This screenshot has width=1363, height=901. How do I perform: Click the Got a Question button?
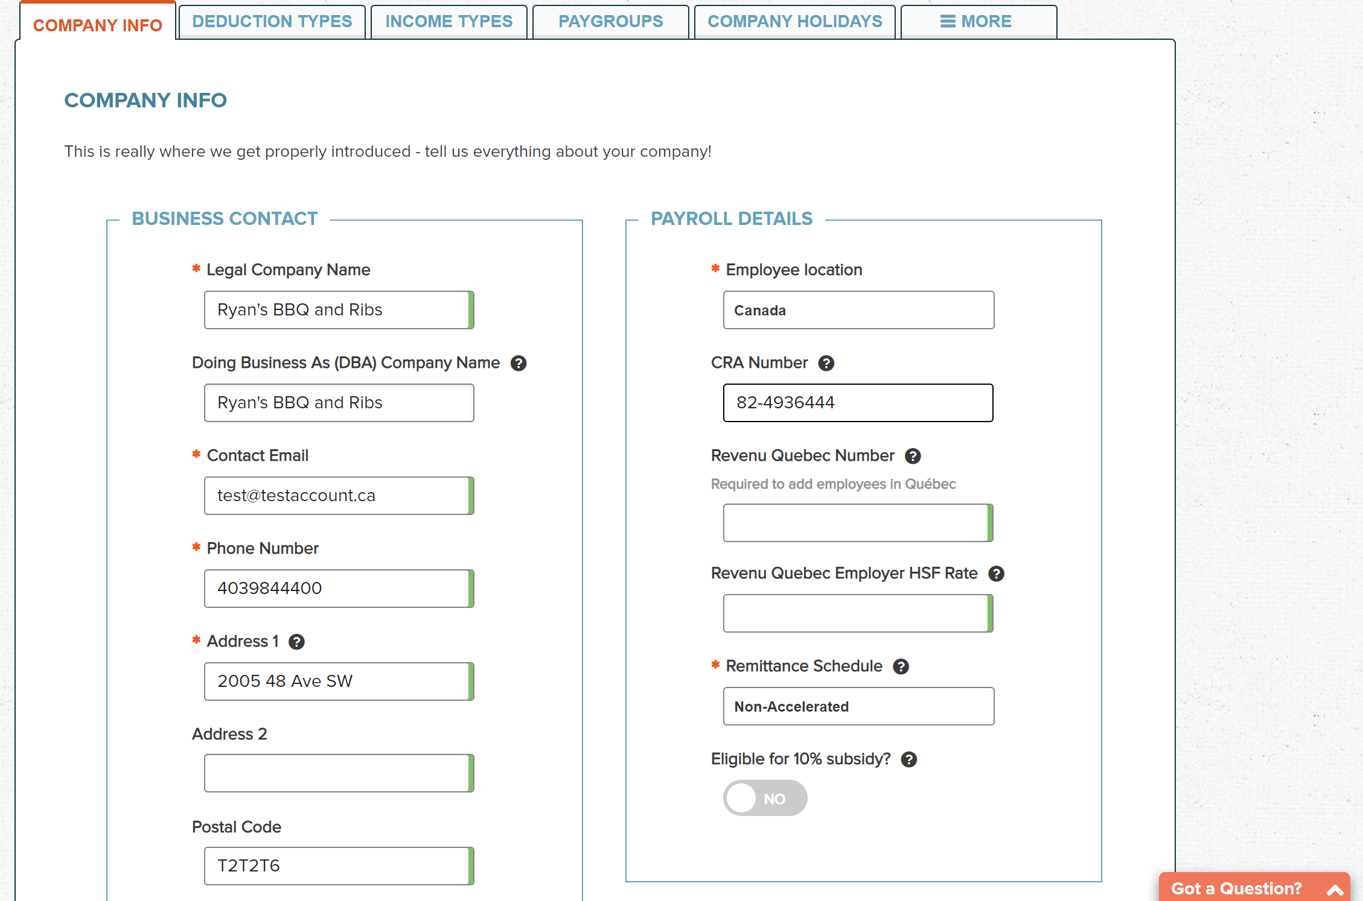pyautogui.click(x=1236, y=888)
